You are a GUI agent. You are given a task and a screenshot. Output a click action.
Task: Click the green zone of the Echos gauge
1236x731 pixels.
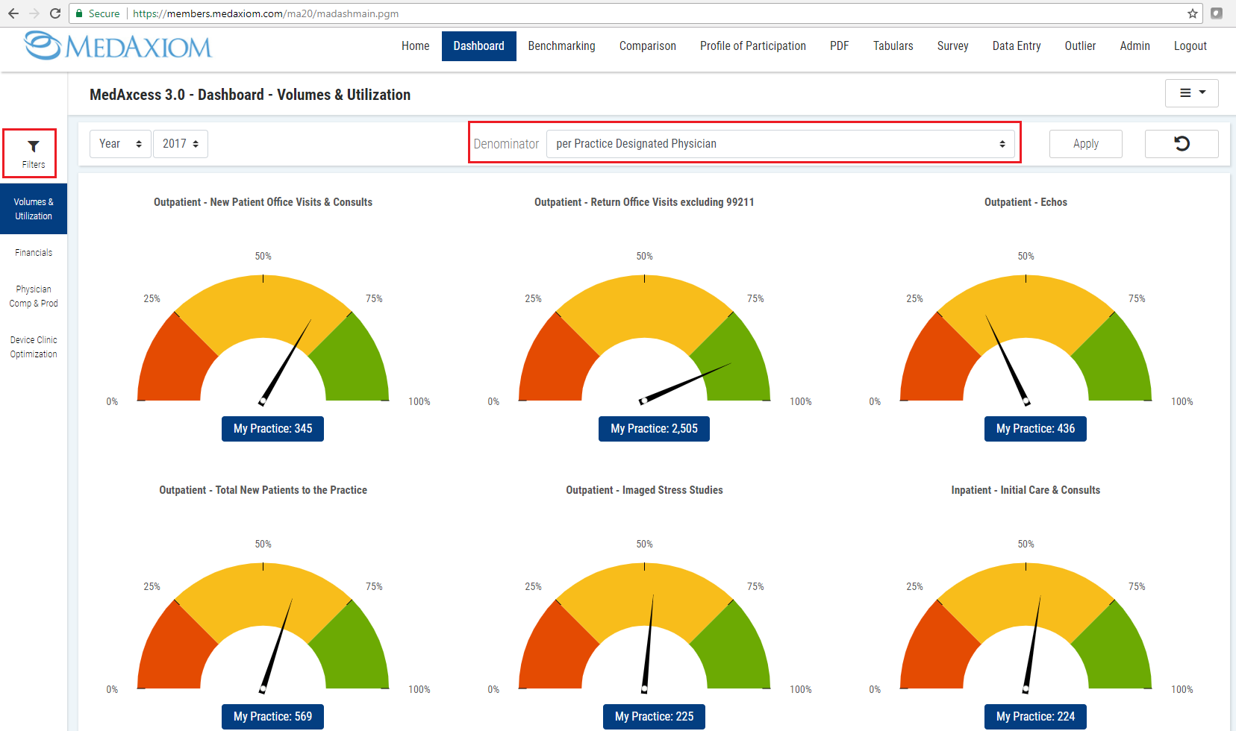[x=1116, y=362]
